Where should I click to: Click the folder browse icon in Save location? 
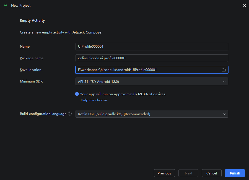[x=224, y=70]
